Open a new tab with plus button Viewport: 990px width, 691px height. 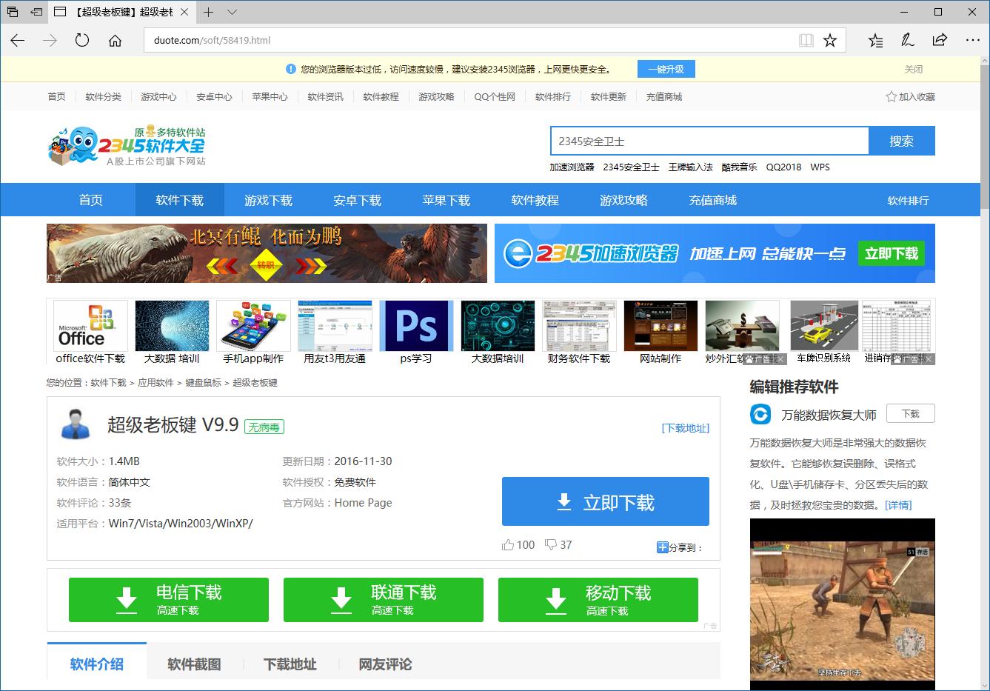[209, 13]
